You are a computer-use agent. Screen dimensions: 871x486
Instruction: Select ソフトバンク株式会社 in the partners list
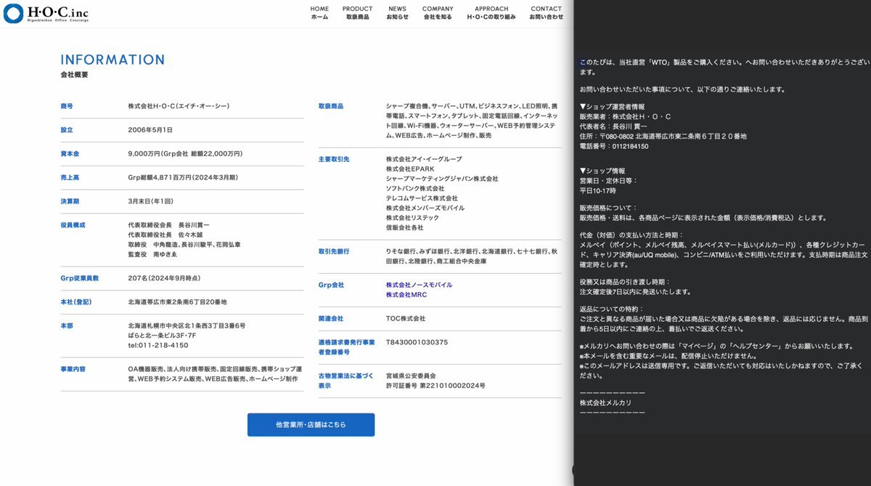pyautogui.click(x=415, y=188)
